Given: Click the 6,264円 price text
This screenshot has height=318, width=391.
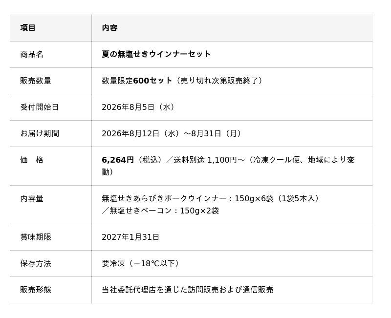Looking at the screenshot, I should click(118, 160).
